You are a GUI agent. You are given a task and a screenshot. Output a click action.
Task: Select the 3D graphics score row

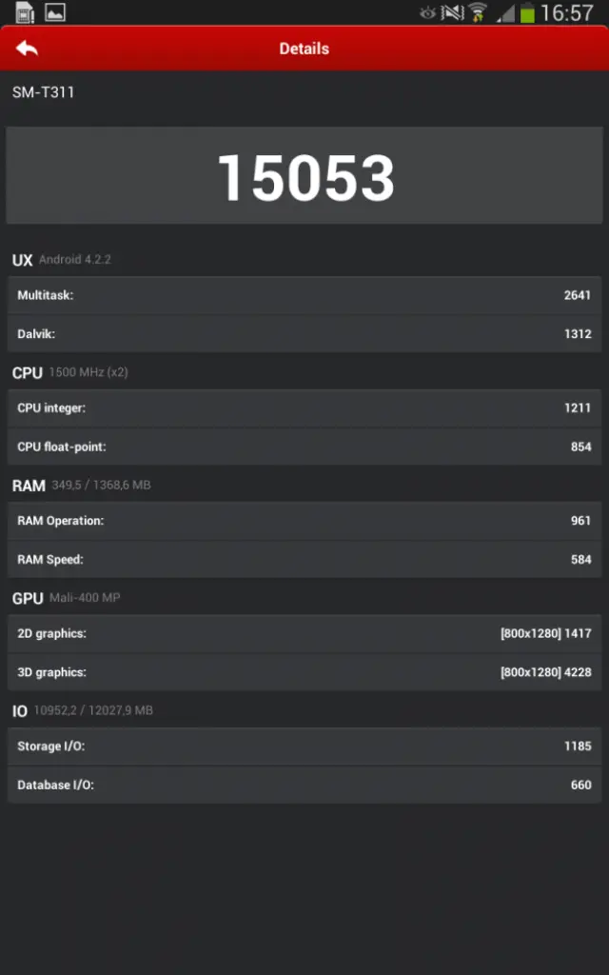pos(304,672)
